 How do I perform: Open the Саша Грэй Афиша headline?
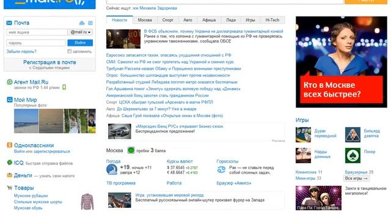pyautogui.click(x=172, y=116)
